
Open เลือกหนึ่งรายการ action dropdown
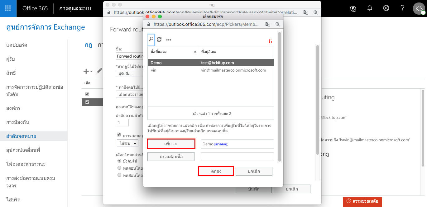pos(129,94)
